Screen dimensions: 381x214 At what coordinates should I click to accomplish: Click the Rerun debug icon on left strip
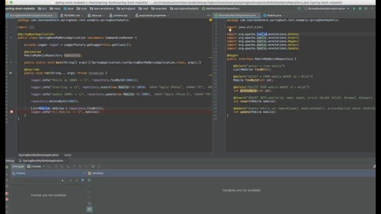[x=7, y=167]
